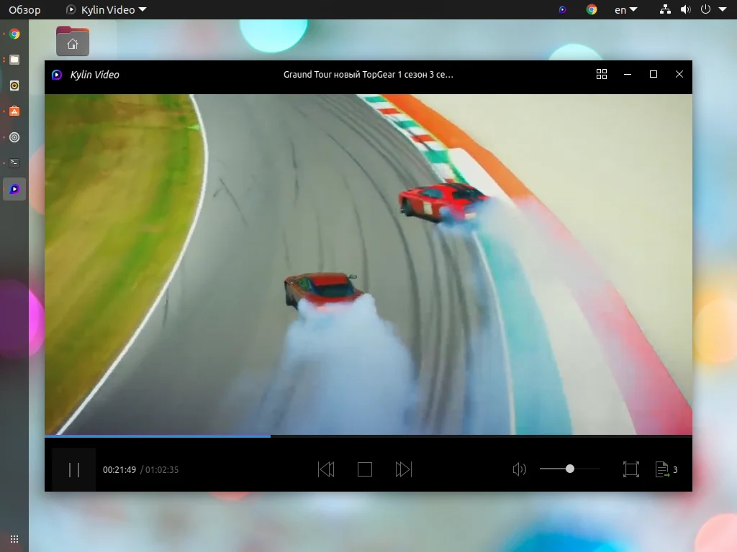The image size is (737, 552).
Task: Skip to previous track
Action: (326, 469)
